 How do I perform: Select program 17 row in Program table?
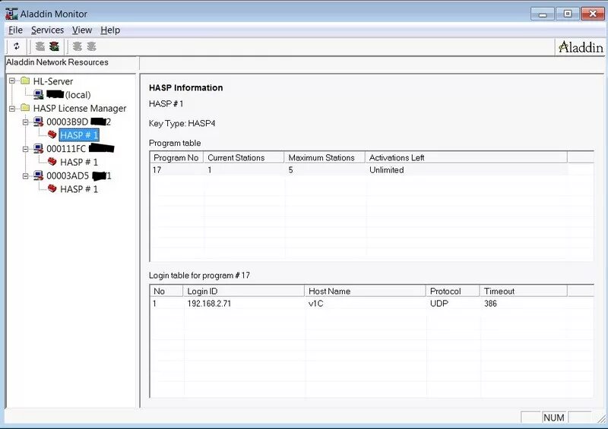(359, 170)
